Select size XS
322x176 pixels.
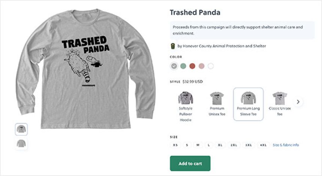pos(175,145)
